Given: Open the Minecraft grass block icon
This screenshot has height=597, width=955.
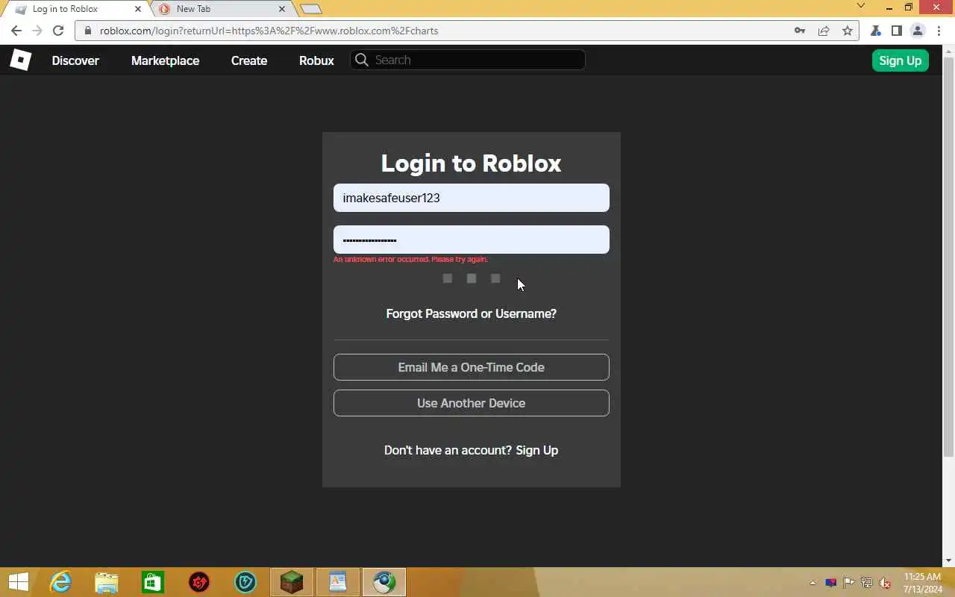Looking at the screenshot, I should (x=292, y=582).
